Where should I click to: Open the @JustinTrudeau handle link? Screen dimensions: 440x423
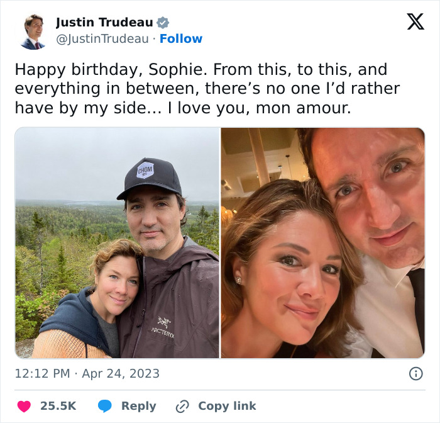[104, 39]
